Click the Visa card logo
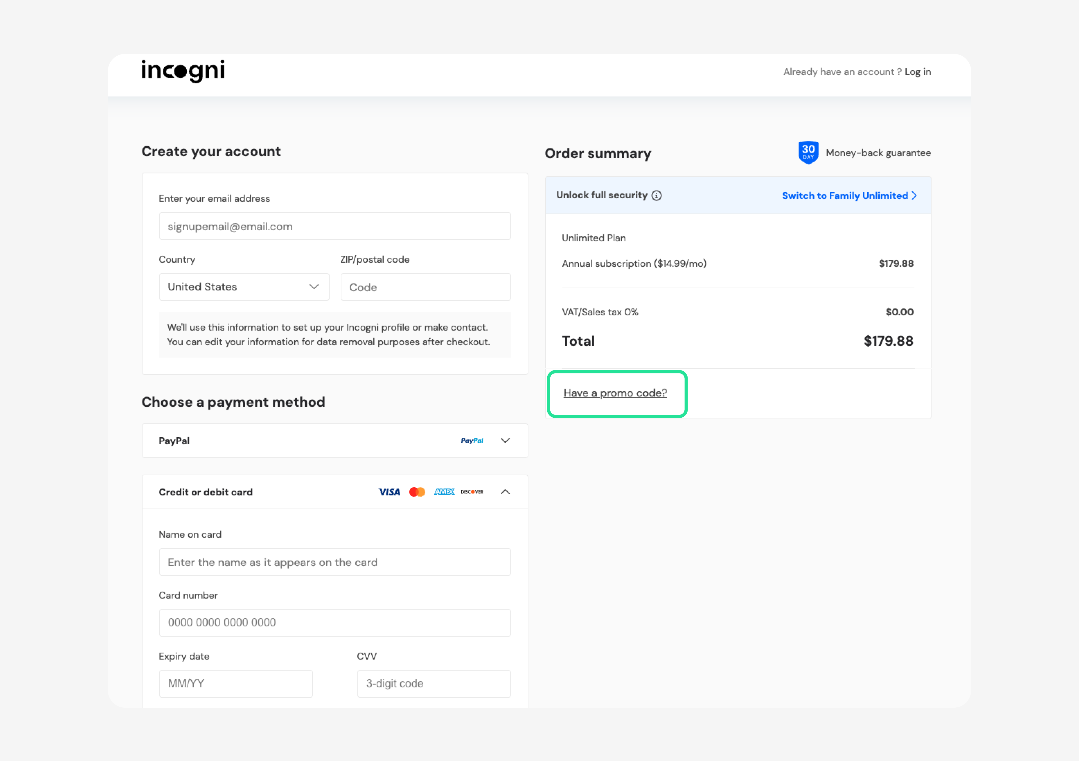The height and width of the screenshot is (761, 1079). pos(389,492)
